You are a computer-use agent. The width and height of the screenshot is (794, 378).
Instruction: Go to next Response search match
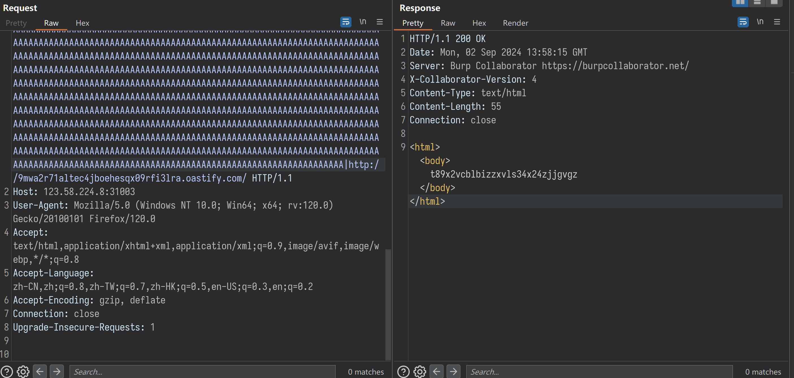pos(454,371)
